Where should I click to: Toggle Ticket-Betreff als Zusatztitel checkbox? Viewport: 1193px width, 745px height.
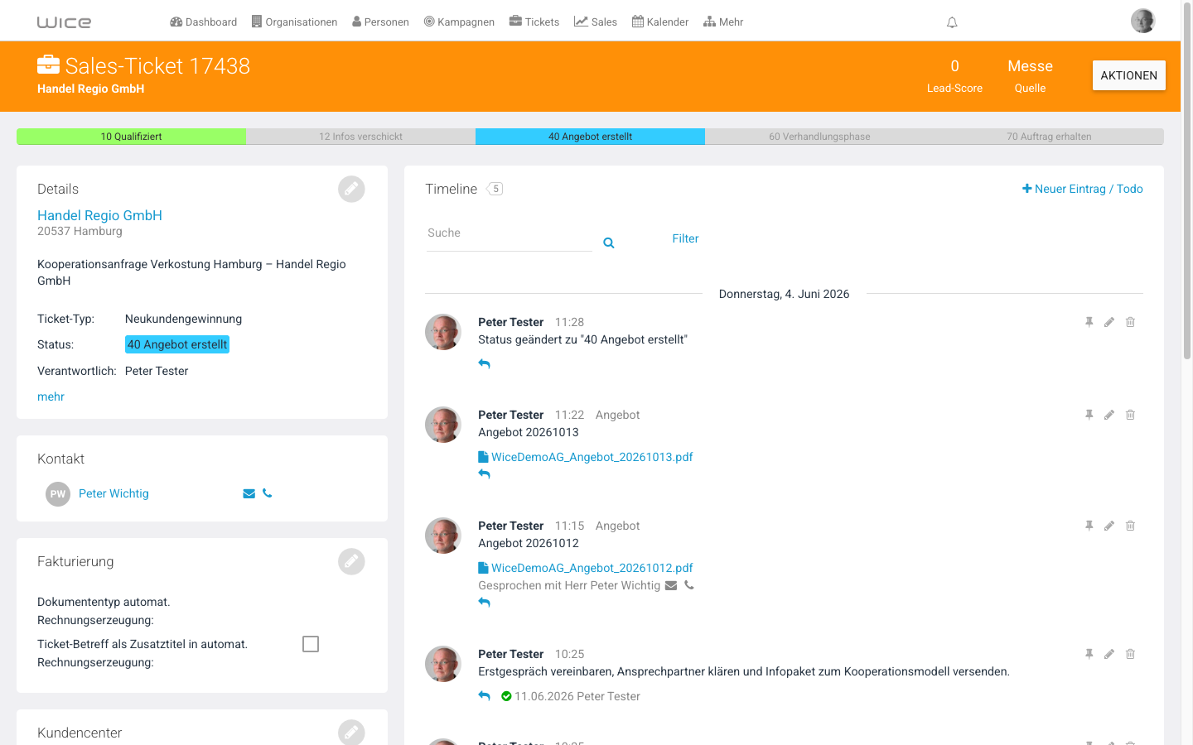(x=311, y=644)
